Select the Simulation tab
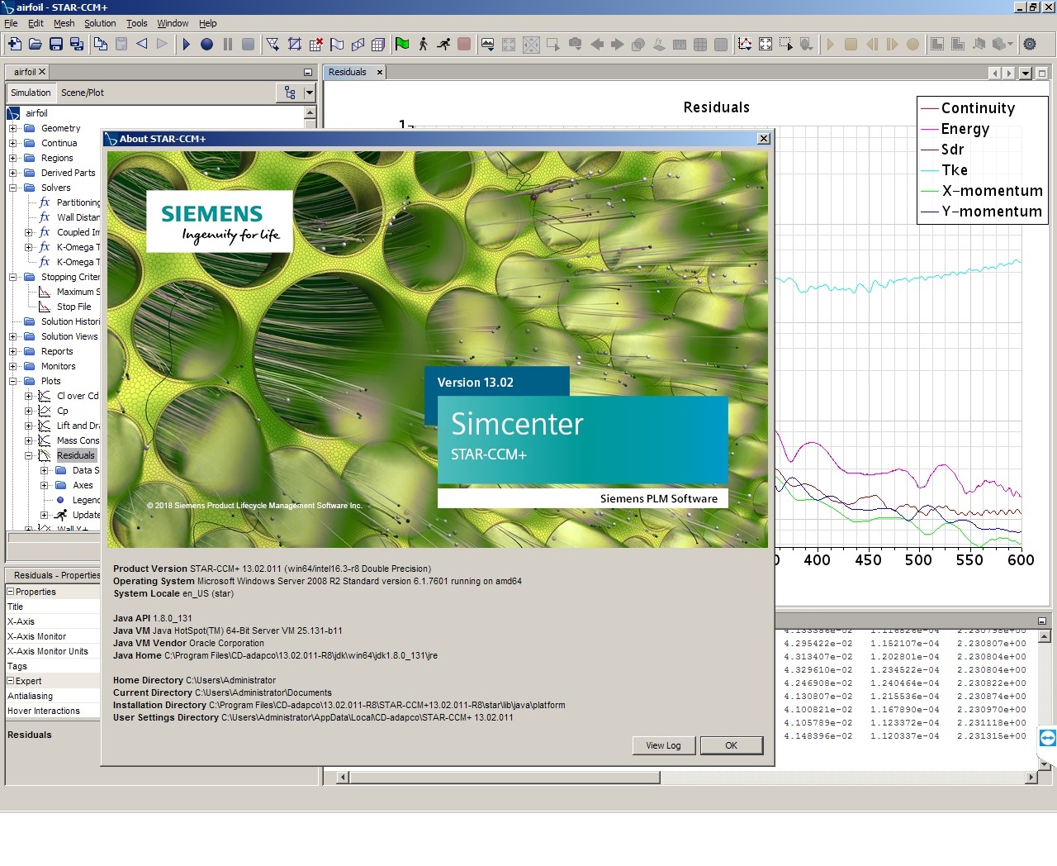 (31, 93)
